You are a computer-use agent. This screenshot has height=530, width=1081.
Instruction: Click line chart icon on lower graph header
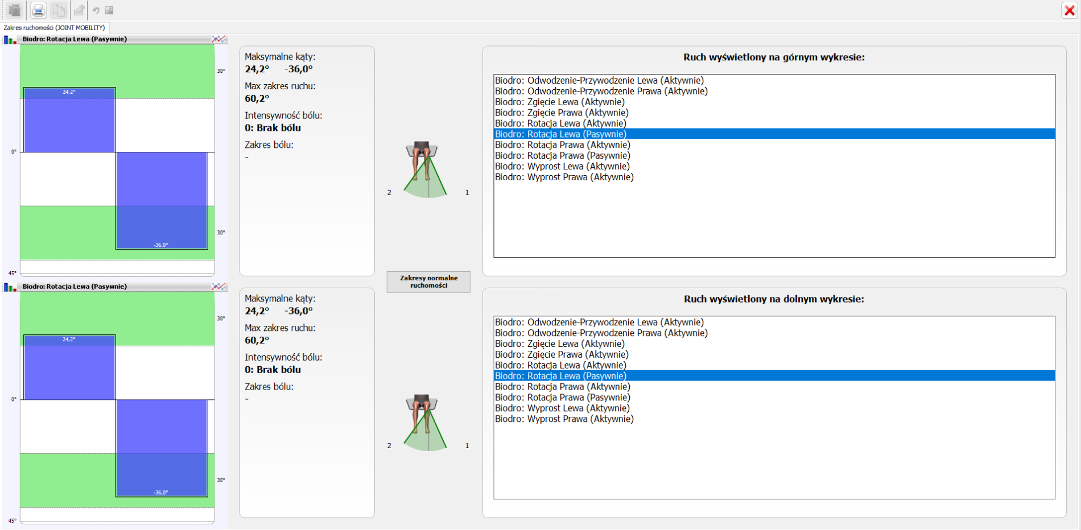pos(219,287)
